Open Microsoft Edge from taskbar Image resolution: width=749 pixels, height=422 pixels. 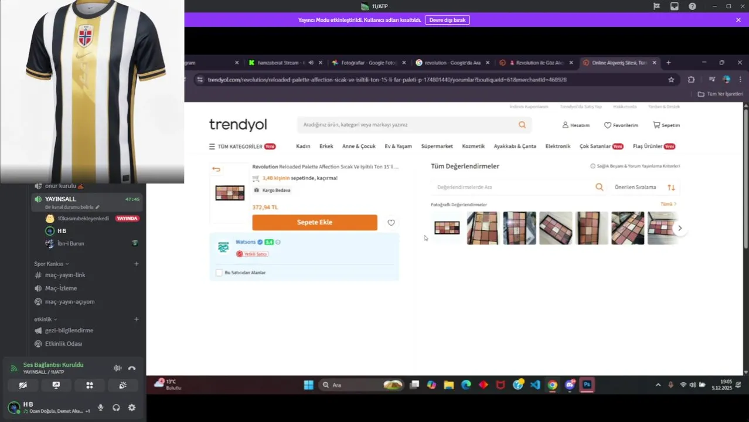pos(466,385)
